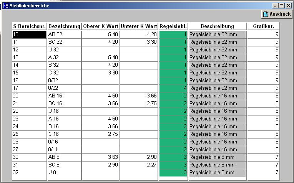Screen dimensions: 294x183
Task: Click the designation cell BC 32
Action: tap(64, 42)
